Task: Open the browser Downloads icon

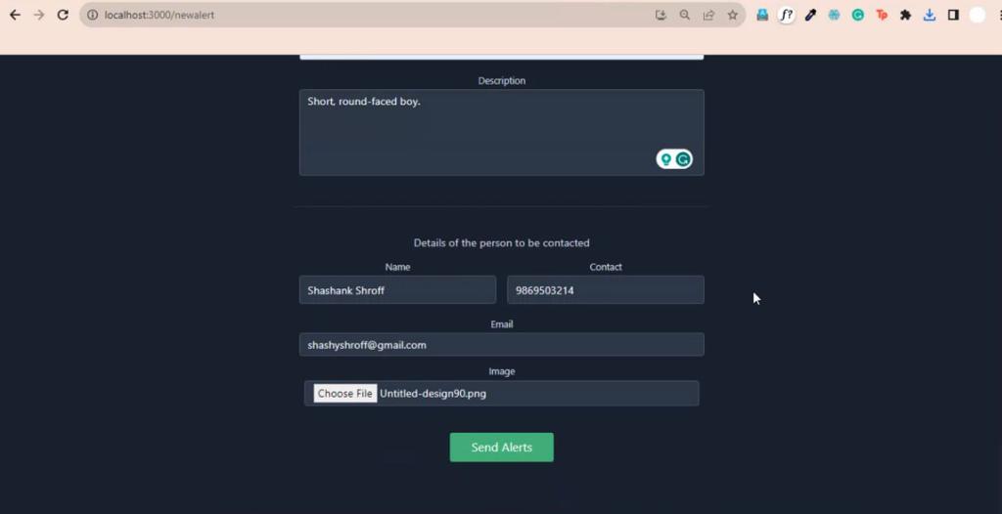Action: click(x=930, y=15)
